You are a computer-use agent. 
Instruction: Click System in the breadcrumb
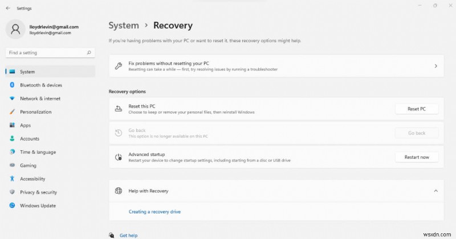[x=124, y=25]
